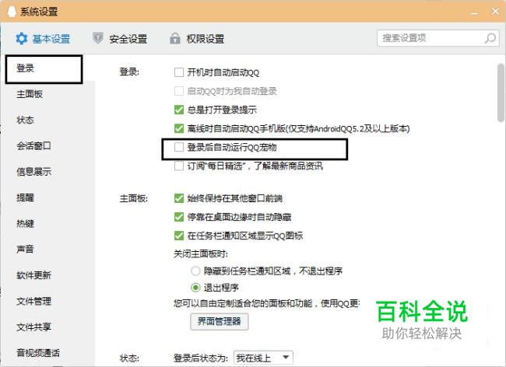Open 会话窗口 settings in the sidebar
The width and height of the screenshot is (506, 367).
coord(34,145)
